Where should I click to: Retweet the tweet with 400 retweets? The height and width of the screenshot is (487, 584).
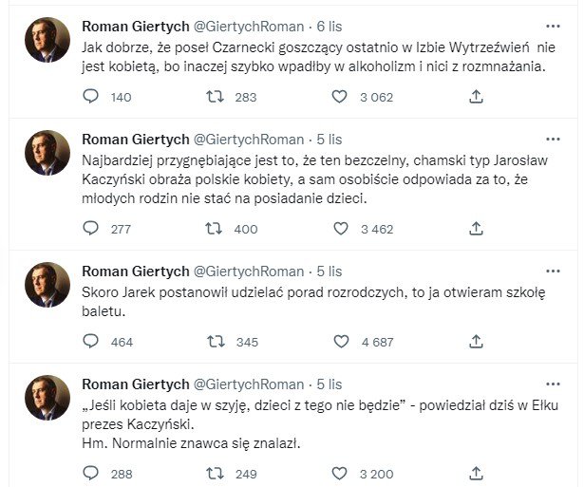point(214,228)
